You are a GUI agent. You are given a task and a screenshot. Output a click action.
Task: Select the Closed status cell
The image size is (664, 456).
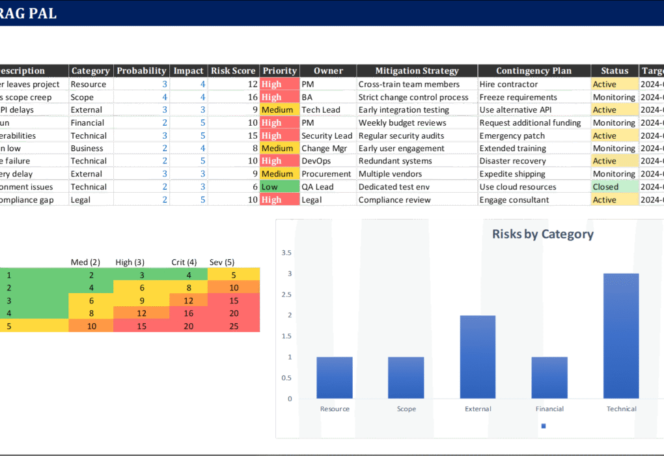click(615, 187)
